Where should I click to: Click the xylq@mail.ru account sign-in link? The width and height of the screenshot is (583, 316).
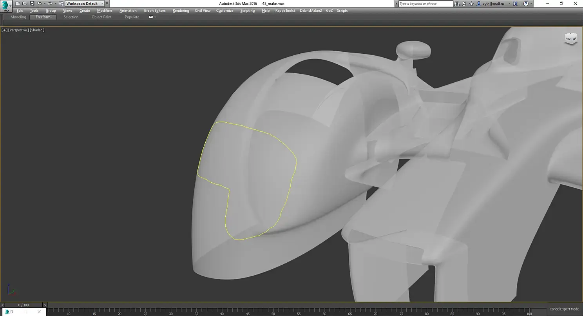coord(493,4)
